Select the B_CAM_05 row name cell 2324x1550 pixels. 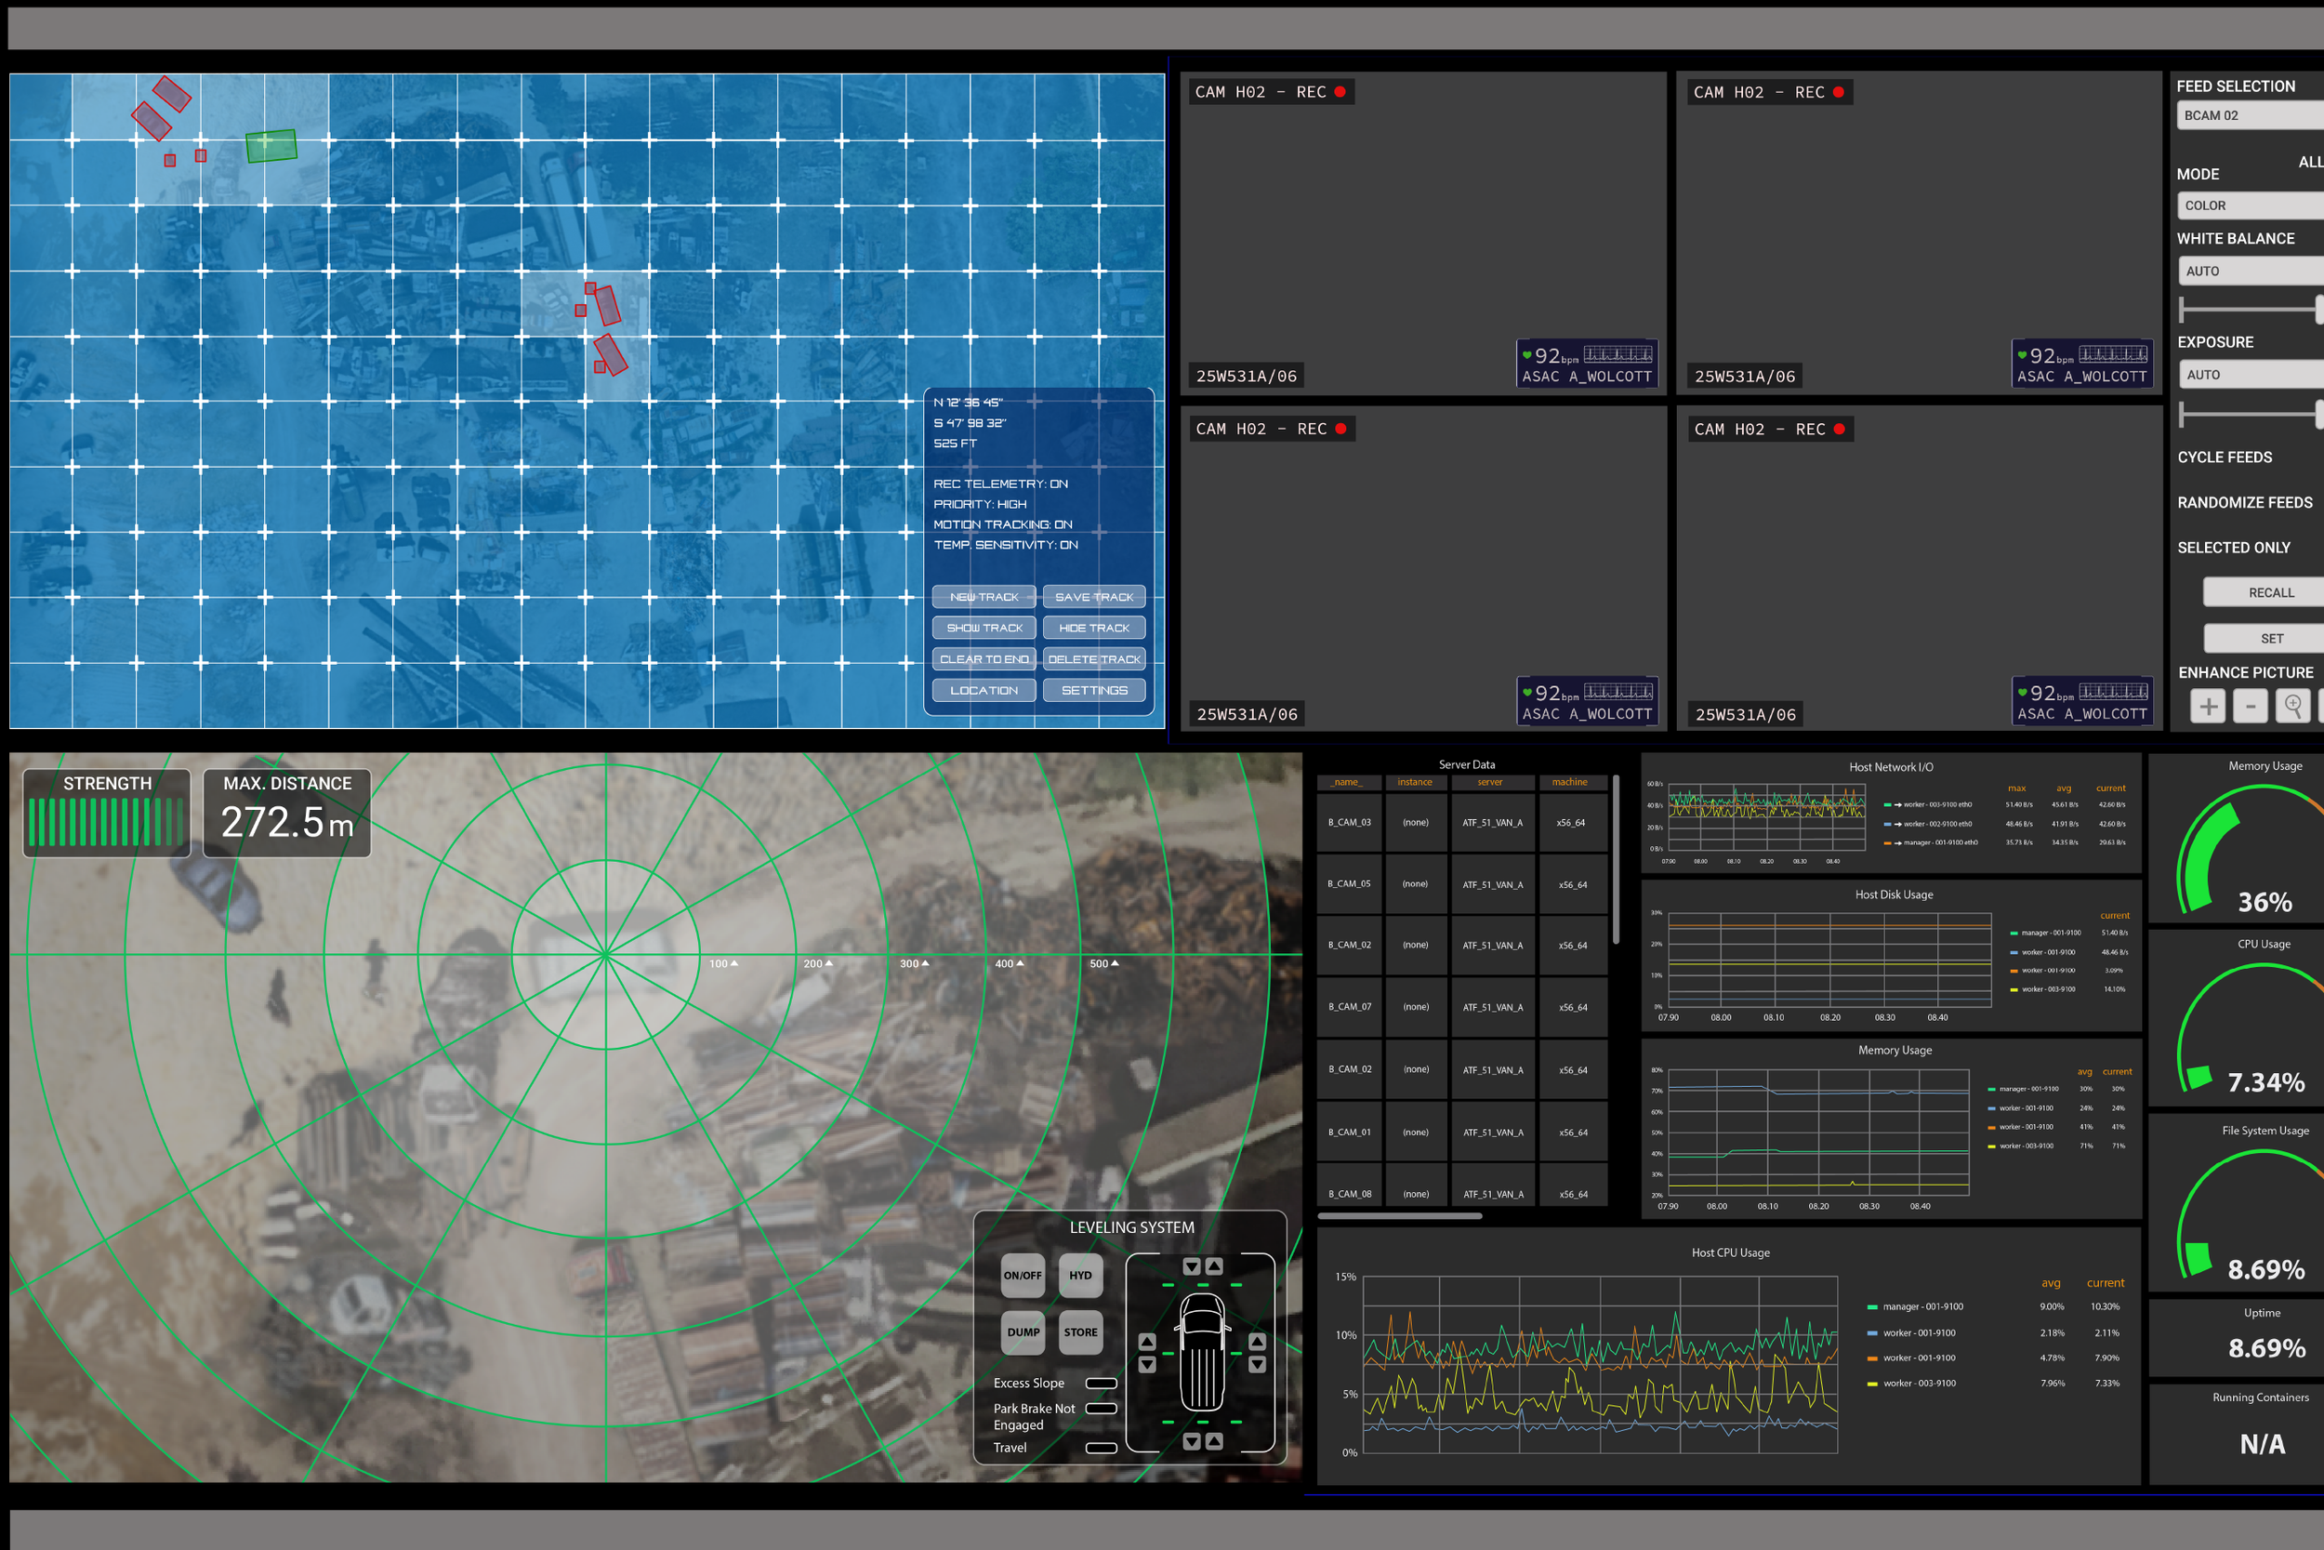tap(1349, 883)
